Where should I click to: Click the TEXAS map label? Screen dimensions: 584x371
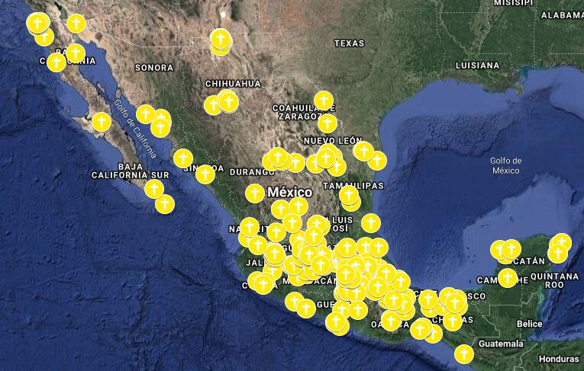[350, 43]
